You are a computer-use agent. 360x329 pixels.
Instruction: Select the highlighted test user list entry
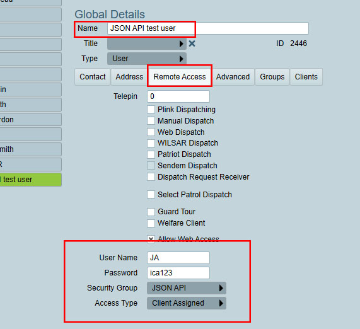tap(30, 180)
